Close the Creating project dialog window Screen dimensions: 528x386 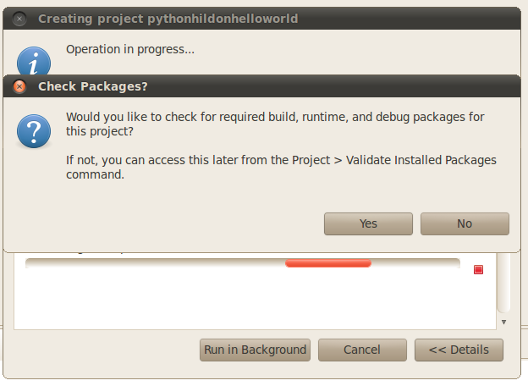[19, 19]
